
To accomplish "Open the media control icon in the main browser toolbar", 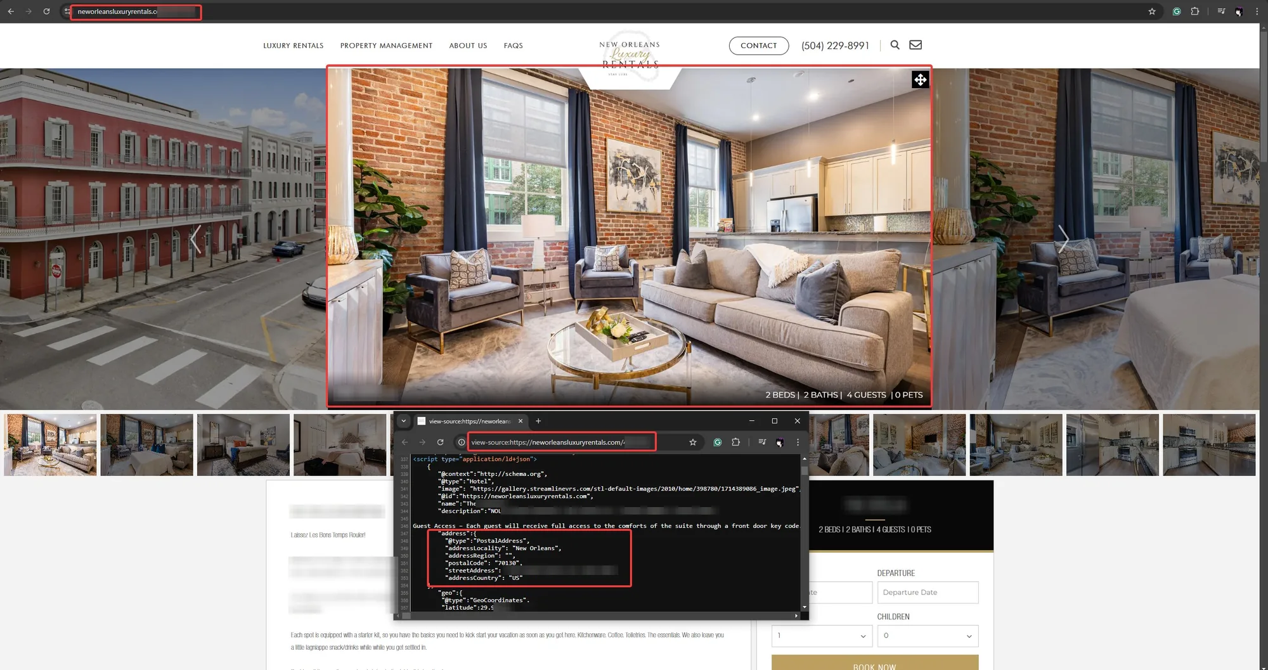I will 1221,11.
